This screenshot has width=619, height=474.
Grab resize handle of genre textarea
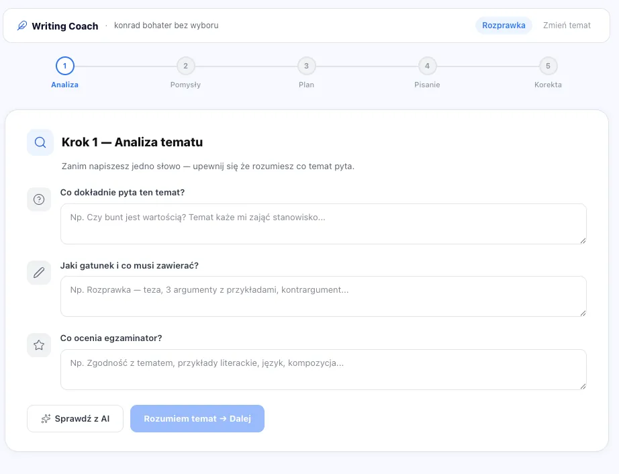point(583,313)
